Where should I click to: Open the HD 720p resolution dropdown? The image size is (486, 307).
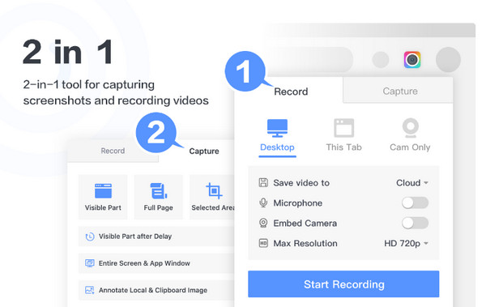pyautogui.click(x=407, y=243)
